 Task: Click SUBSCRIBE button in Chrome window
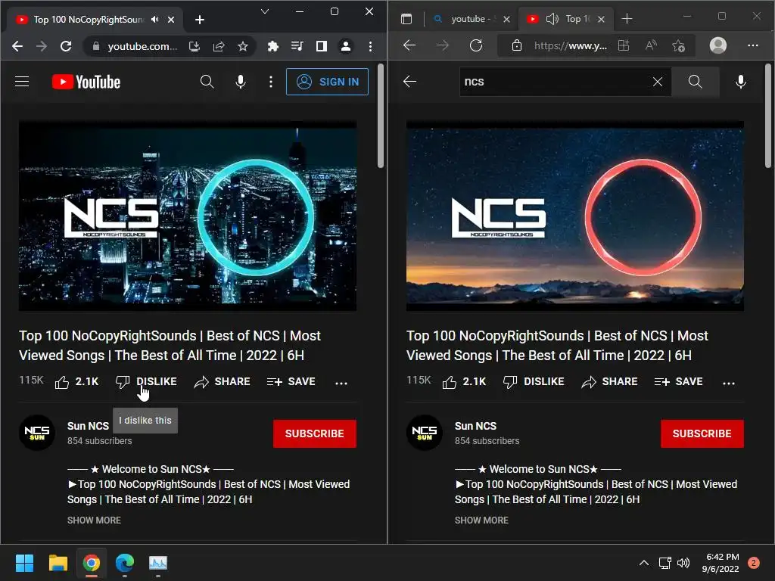[x=315, y=433]
